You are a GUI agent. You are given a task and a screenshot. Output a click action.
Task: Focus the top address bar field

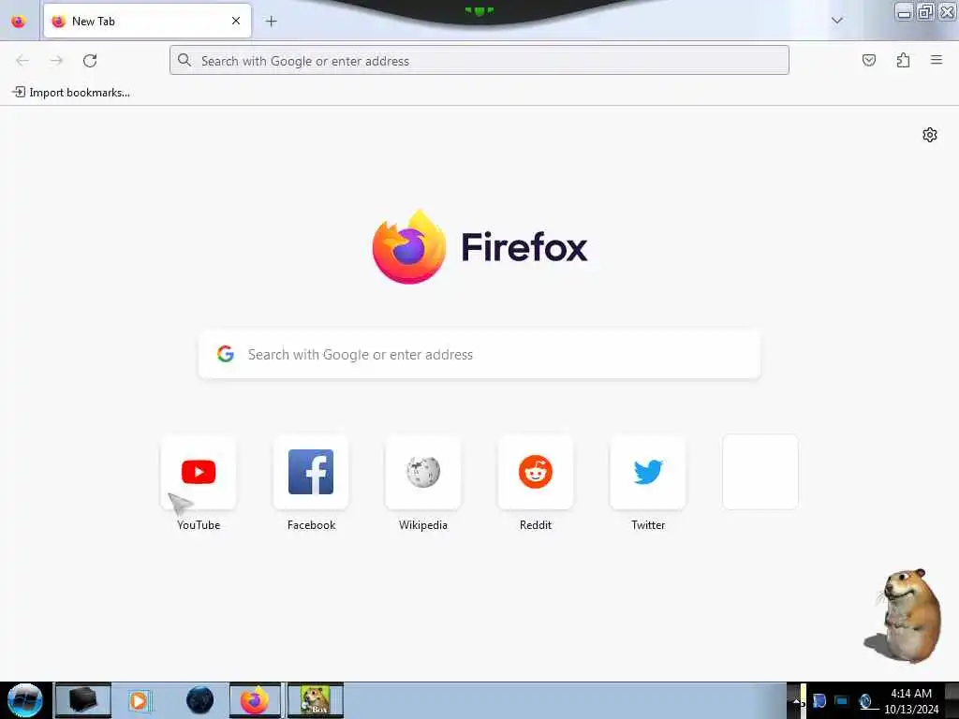click(479, 61)
